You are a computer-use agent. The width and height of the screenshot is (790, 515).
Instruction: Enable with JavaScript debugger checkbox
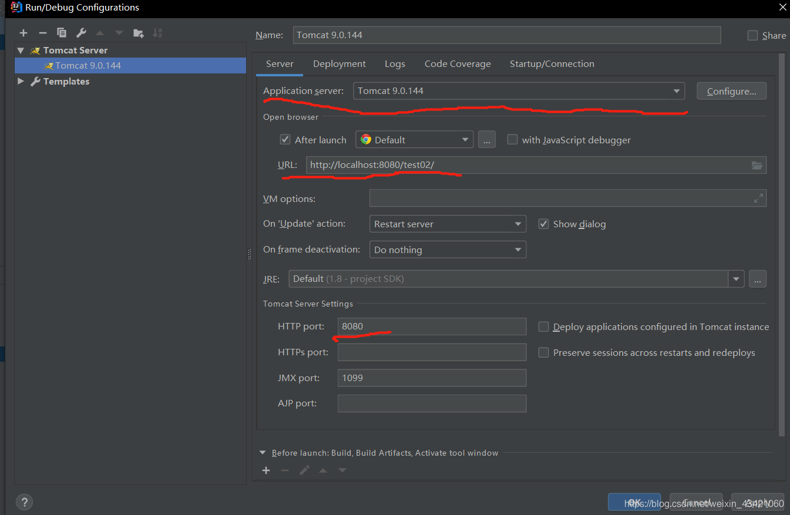pos(512,140)
